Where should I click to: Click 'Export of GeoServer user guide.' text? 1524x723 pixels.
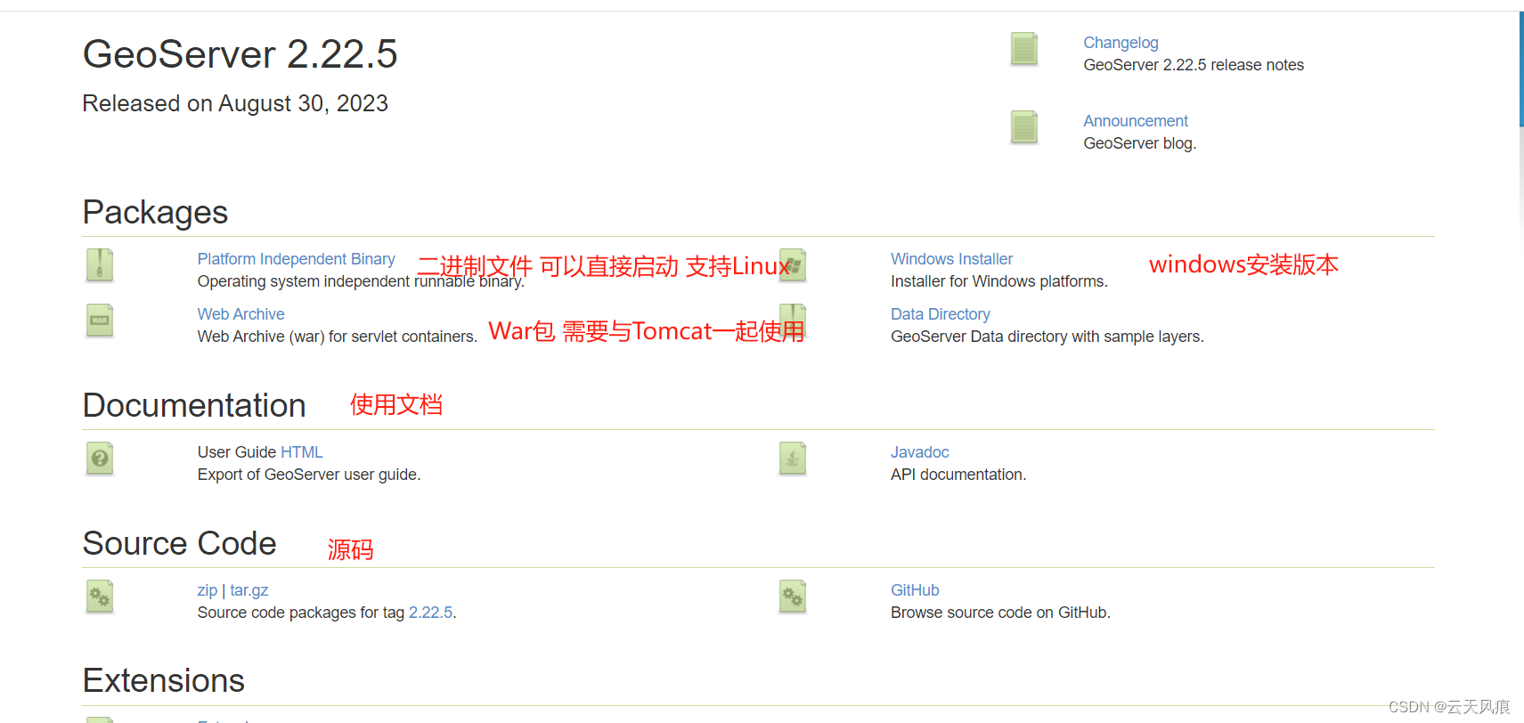click(309, 475)
